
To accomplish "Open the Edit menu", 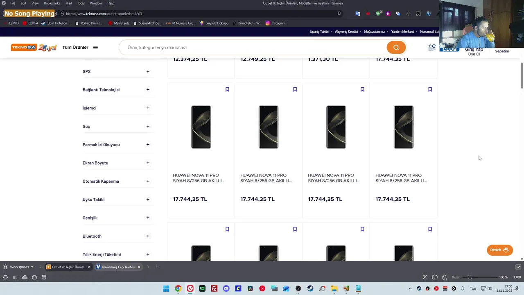I will 23,3.
